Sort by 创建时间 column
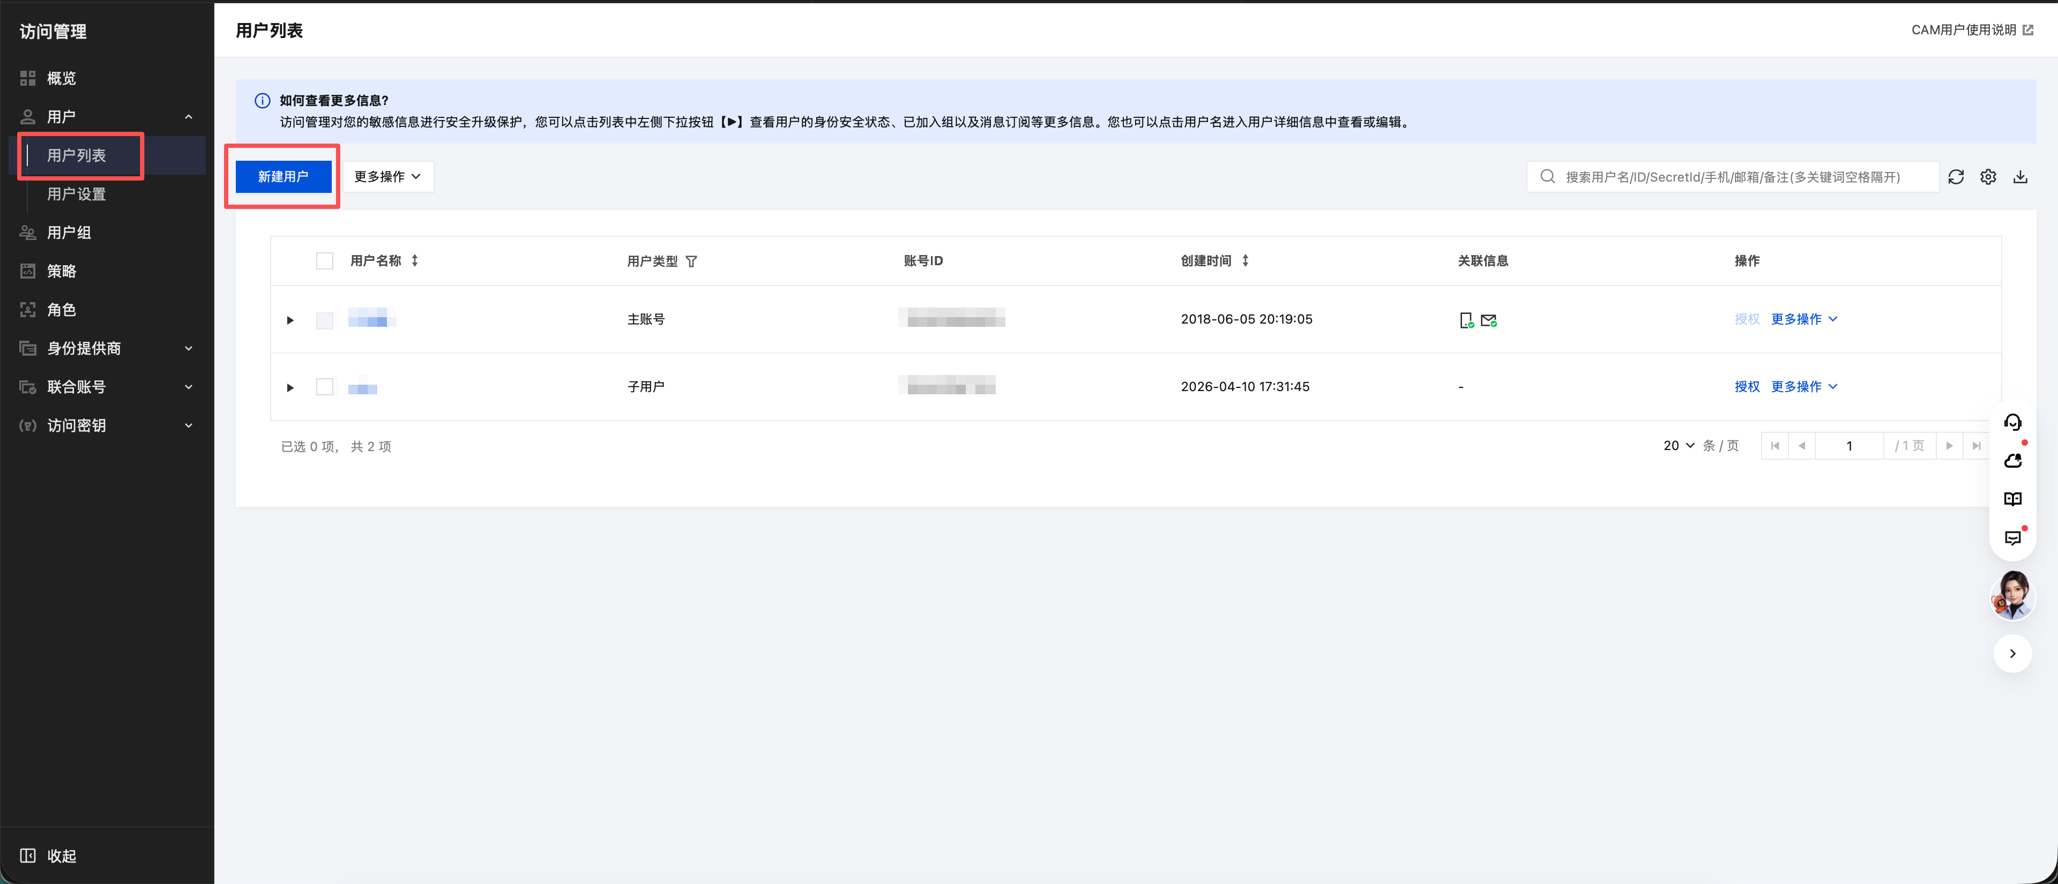Image resolution: width=2058 pixels, height=884 pixels. coord(1244,260)
